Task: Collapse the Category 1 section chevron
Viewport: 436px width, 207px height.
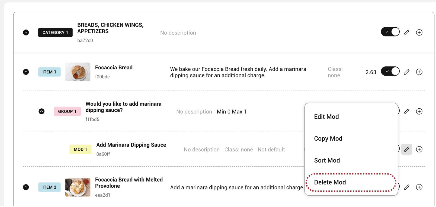Action: click(26, 33)
